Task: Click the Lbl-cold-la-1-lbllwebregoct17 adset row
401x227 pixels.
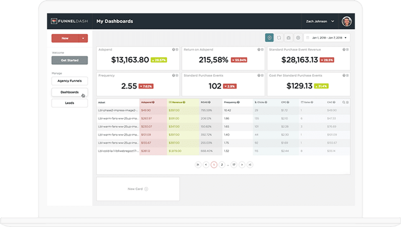Action: pyautogui.click(x=223, y=151)
